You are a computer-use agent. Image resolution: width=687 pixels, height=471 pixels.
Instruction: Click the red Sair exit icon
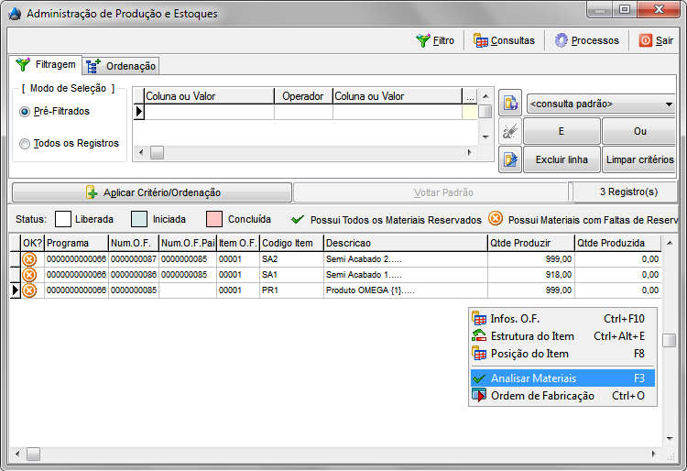pyautogui.click(x=646, y=40)
